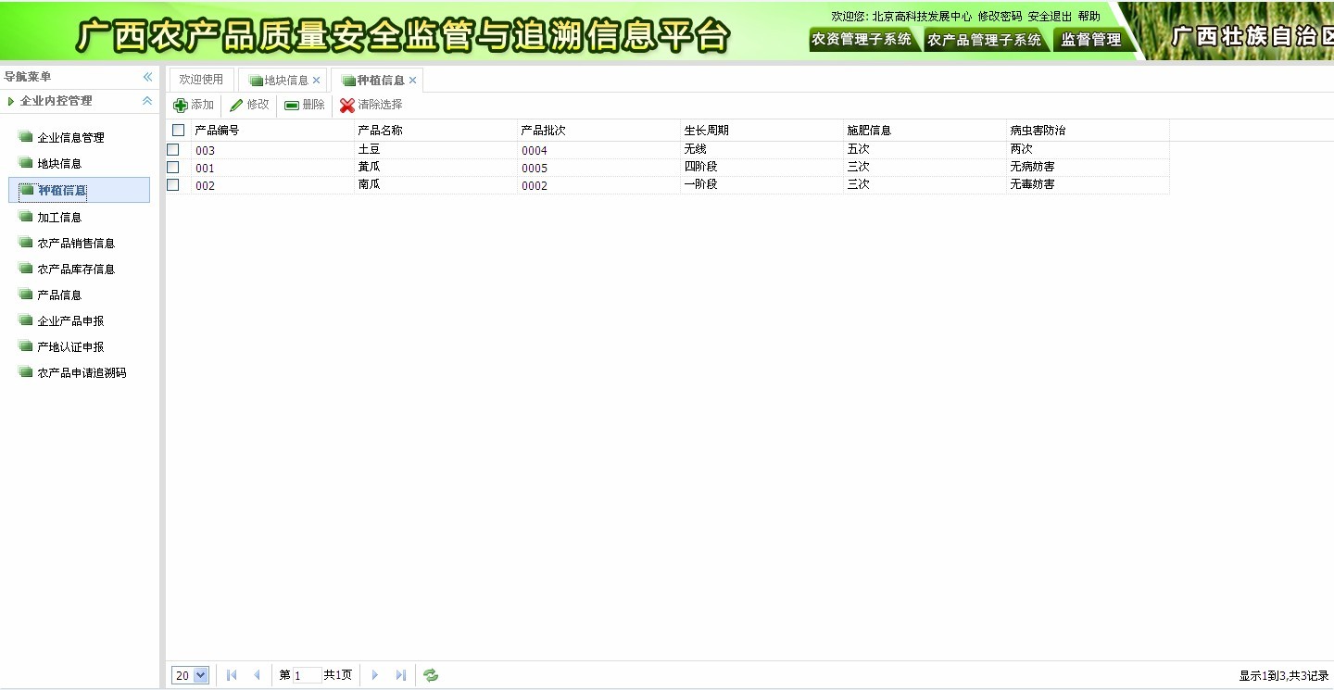
Task: Click the Delete (删除) toolbar icon
Action: click(x=292, y=106)
